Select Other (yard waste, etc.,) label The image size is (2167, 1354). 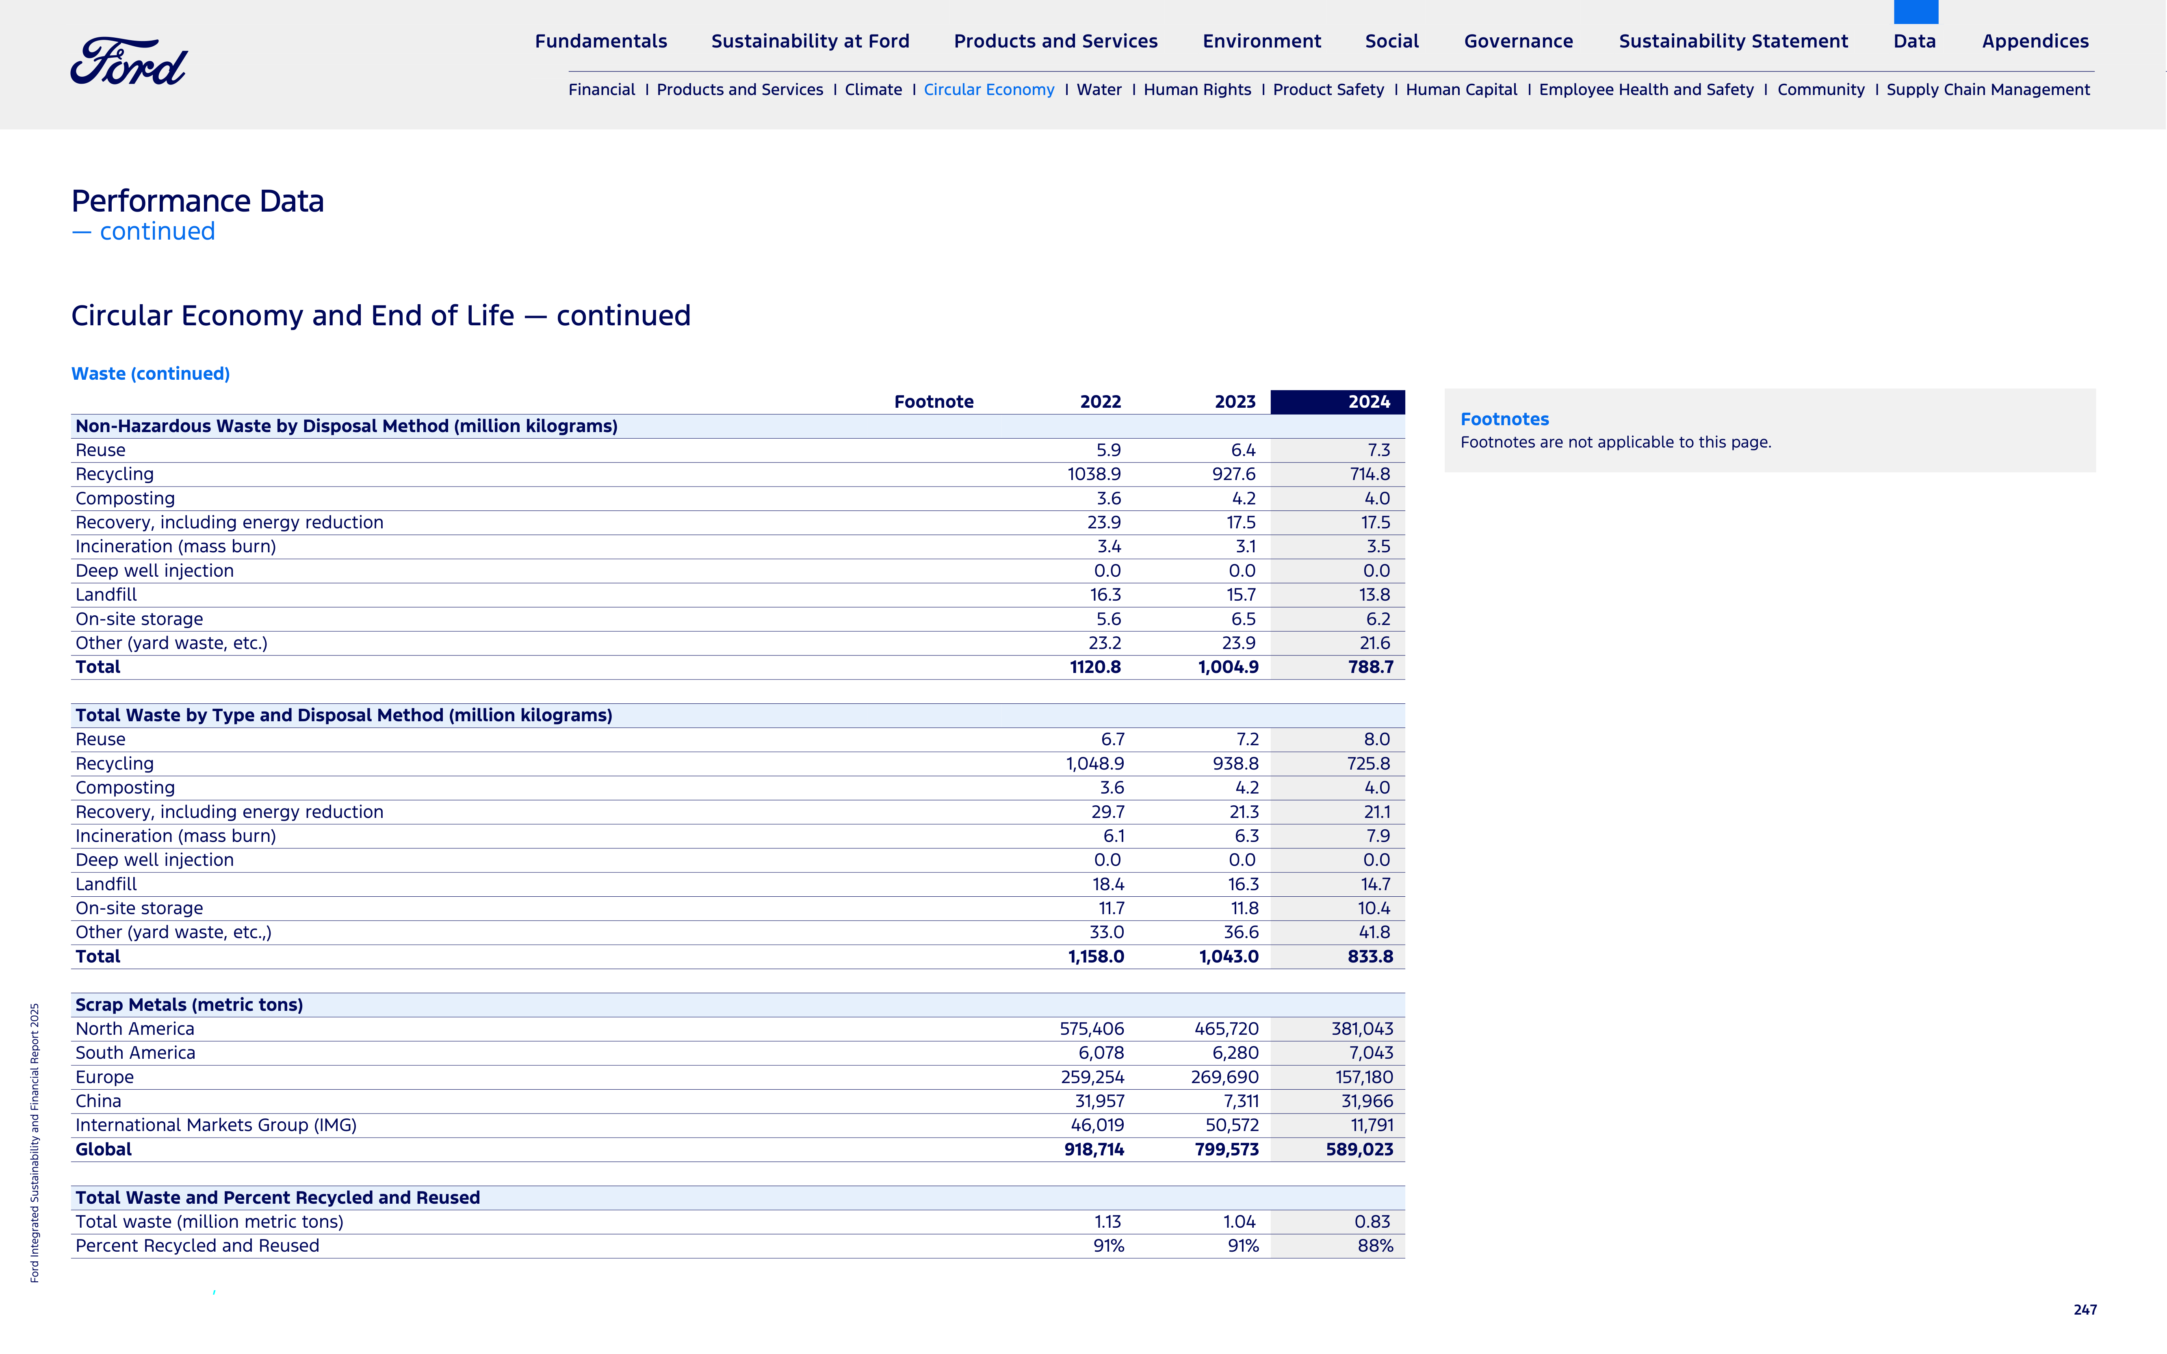click(x=173, y=932)
